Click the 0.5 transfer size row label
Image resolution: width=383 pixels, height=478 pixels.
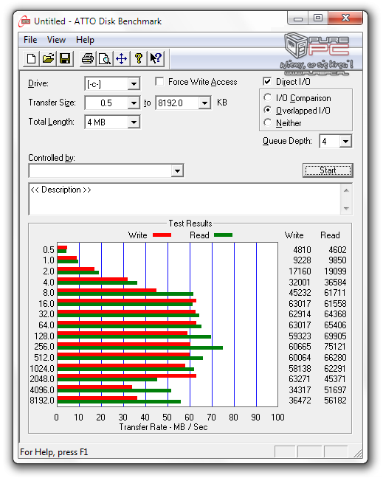(49, 250)
